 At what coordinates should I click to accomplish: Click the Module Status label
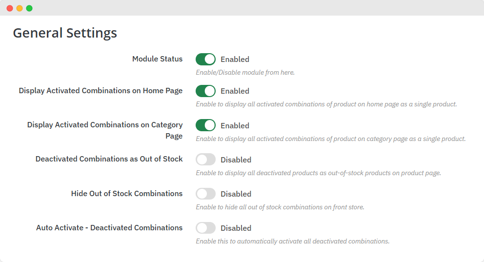point(157,59)
